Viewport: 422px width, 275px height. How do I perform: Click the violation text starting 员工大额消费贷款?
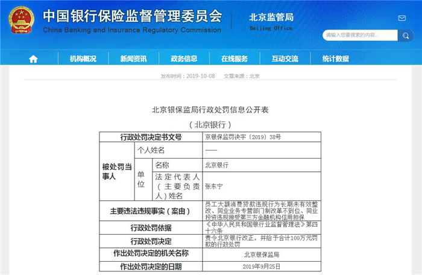tap(262, 211)
